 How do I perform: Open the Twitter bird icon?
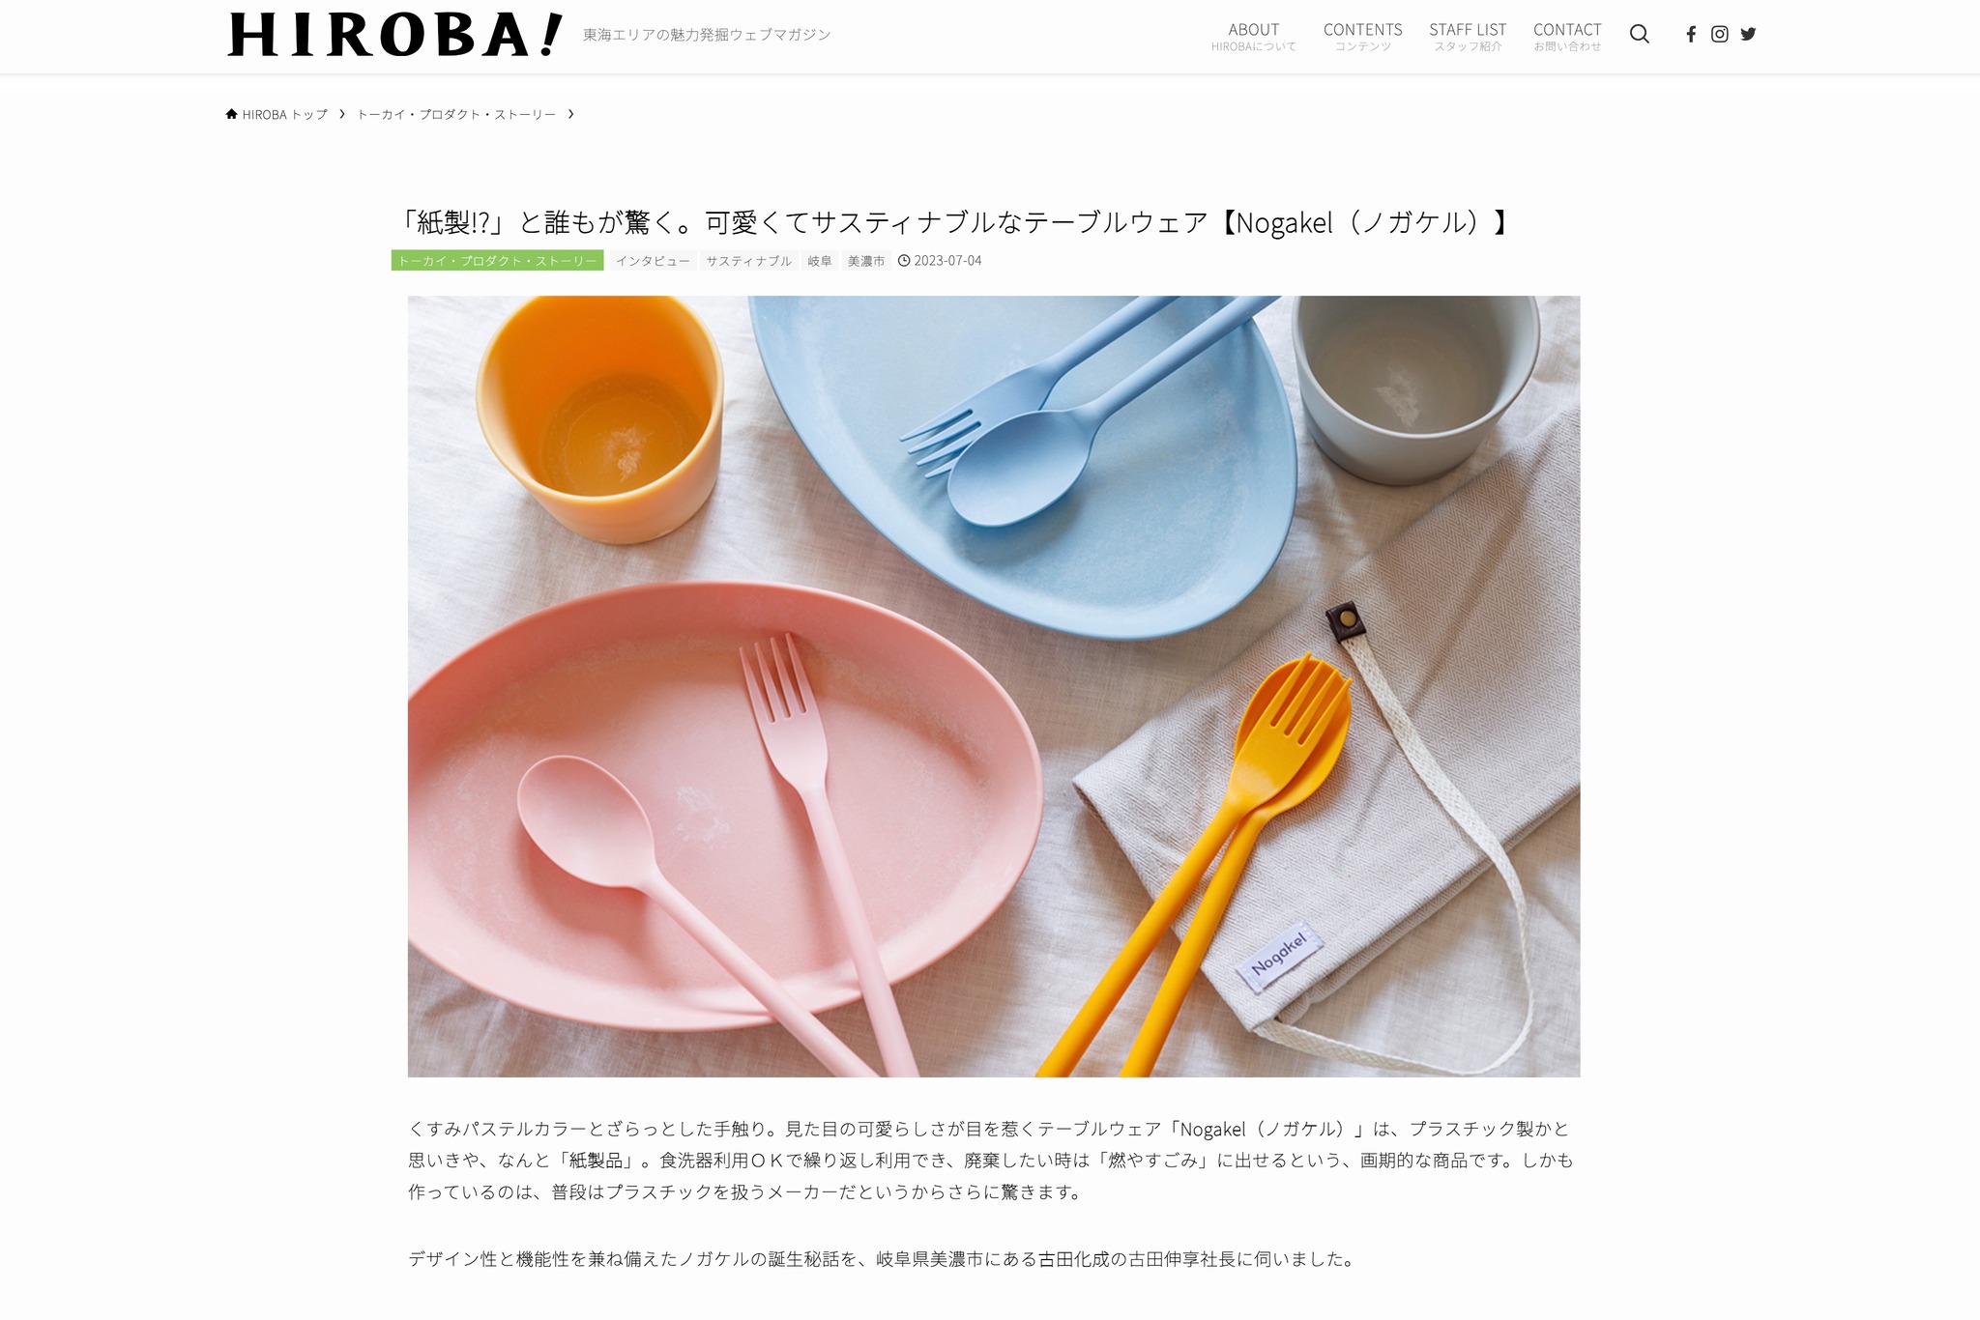pos(1748,35)
